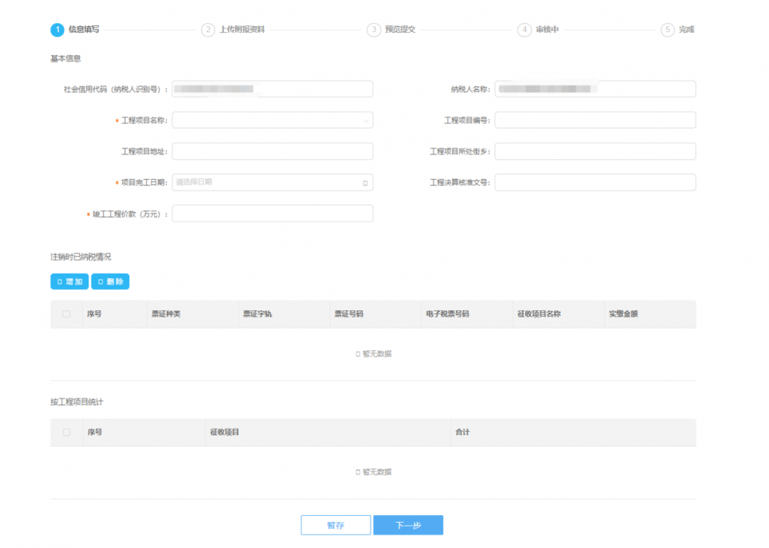
Task: Click step 3 预览提交 circle icon
Action: pyautogui.click(x=374, y=30)
